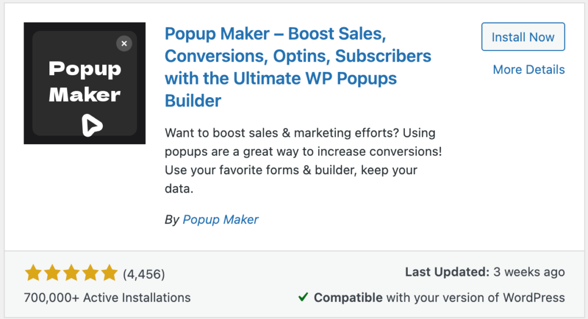Click the X icon on plugin thumbnail
Screen dimensions: 588x319
click(x=124, y=43)
